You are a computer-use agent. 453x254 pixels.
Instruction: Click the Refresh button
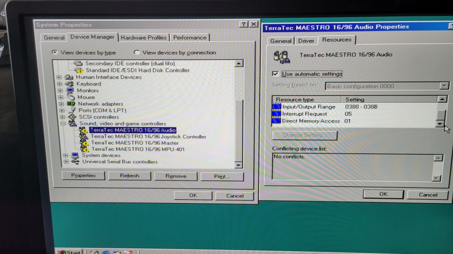[130, 176]
